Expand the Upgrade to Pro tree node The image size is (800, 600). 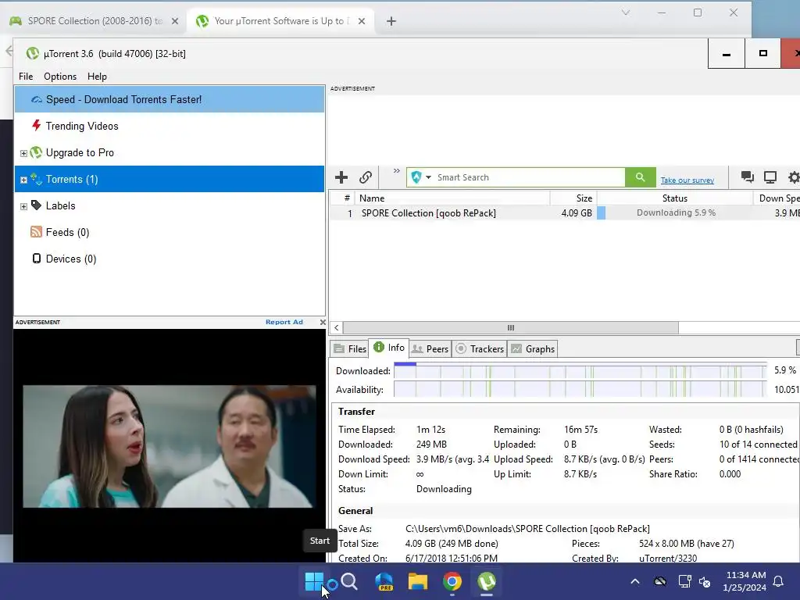[23, 153]
